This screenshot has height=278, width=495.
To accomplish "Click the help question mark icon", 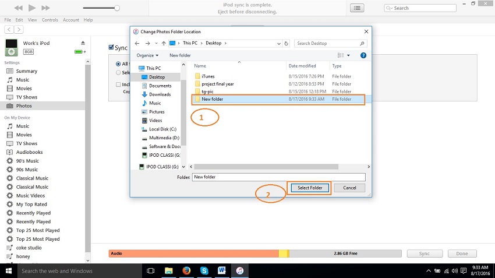I will pyautogui.click(x=363, y=55).
